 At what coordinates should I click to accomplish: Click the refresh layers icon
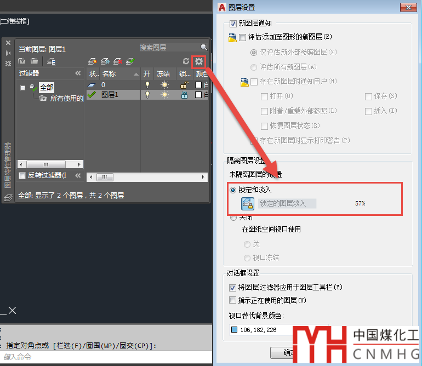186,61
